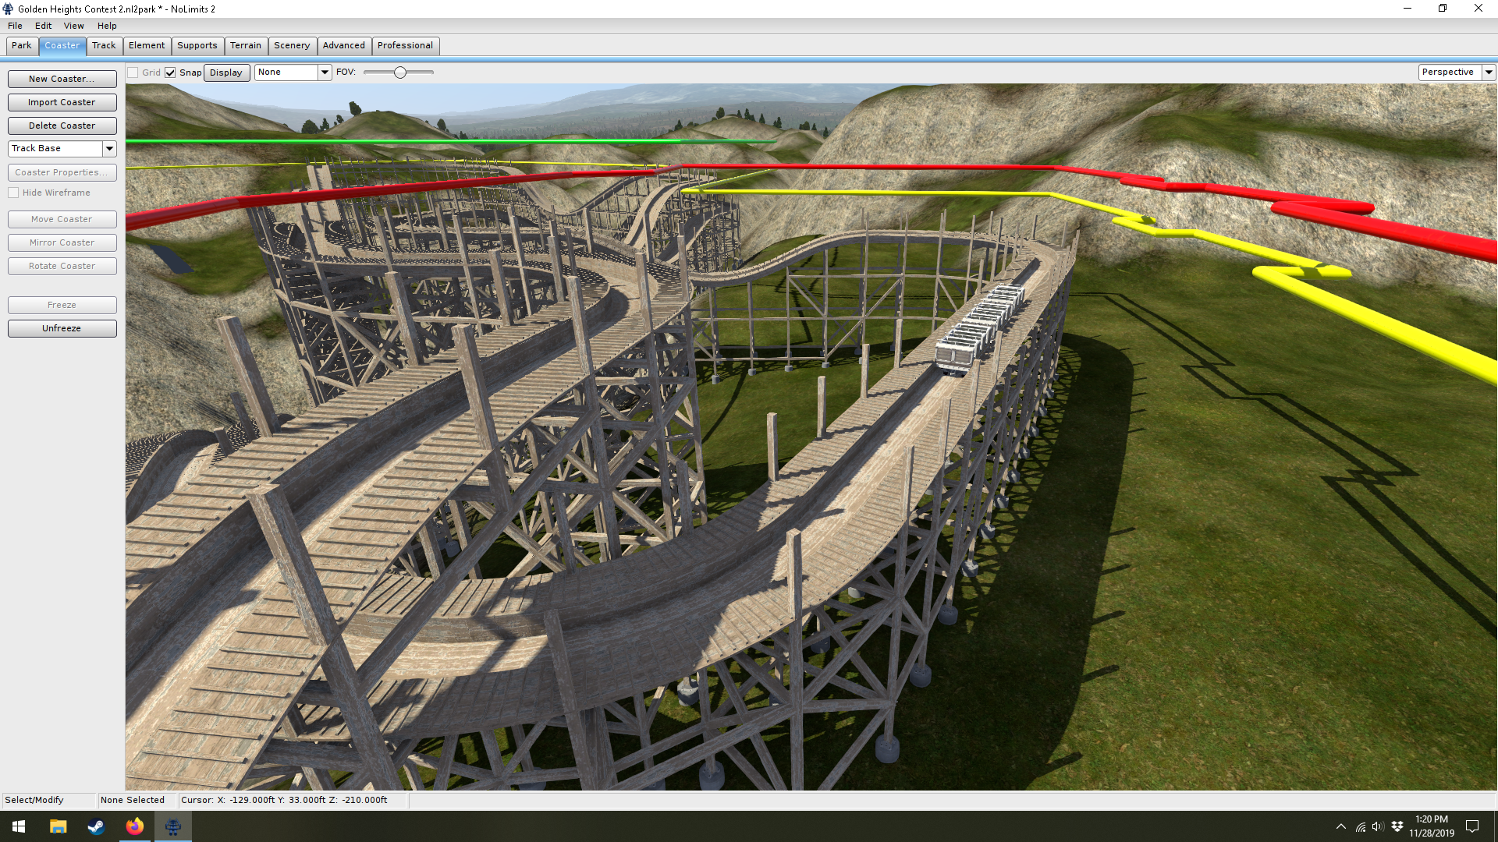Image resolution: width=1498 pixels, height=842 pixels.
Task: Click NoLimits 2 taskbar icon
Action: click(172, 826)
